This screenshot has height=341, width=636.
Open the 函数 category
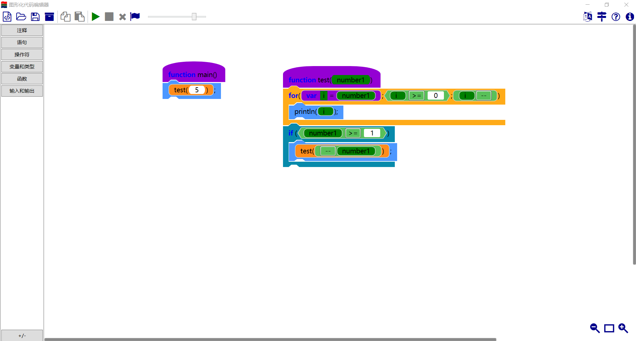coord(22,79)
